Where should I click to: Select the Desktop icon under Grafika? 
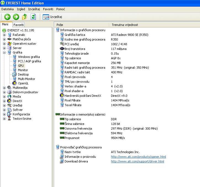pos(15,74)
